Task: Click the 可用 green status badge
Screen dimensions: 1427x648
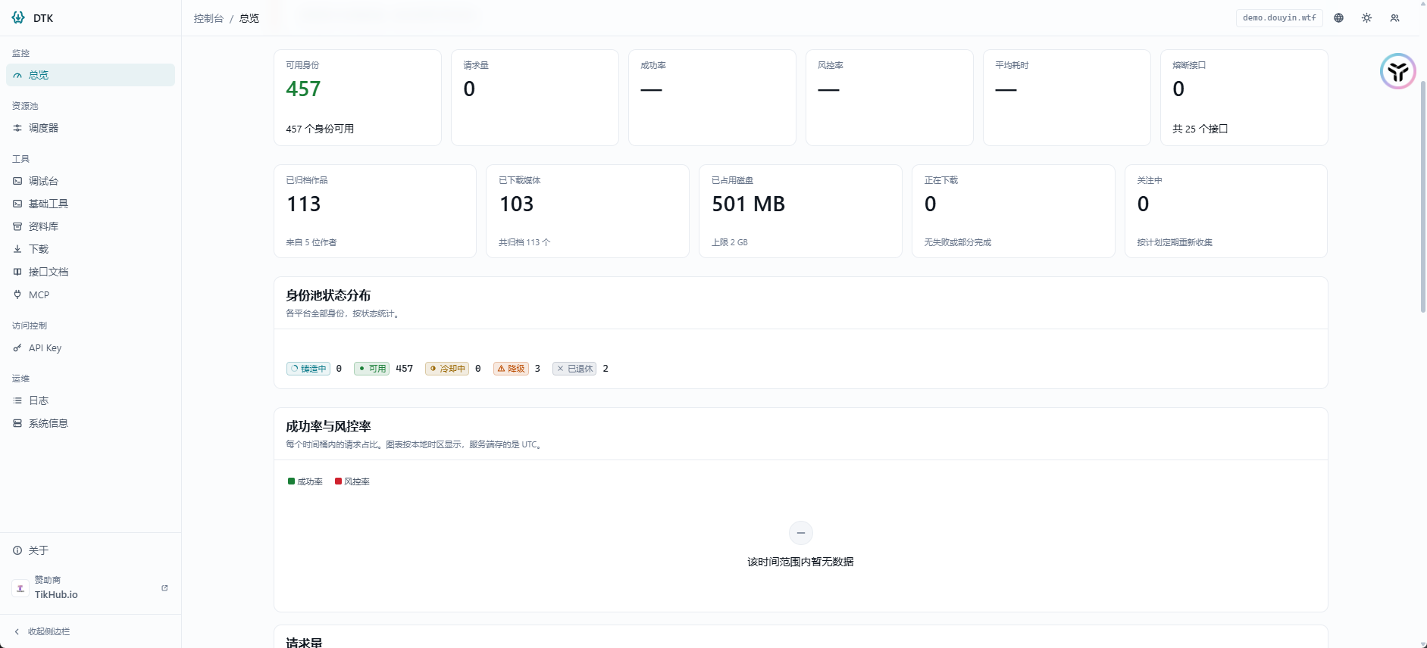Action: (371, 369)
